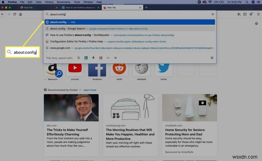
Task: Search this time with Wikipedia icon
Action: 115,58
